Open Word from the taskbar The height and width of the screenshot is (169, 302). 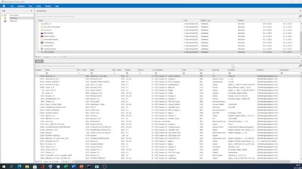click(74, 167)
